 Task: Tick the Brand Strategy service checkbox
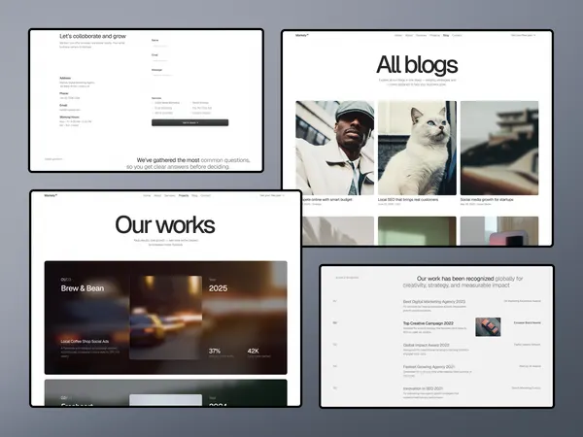pos(190,103)
